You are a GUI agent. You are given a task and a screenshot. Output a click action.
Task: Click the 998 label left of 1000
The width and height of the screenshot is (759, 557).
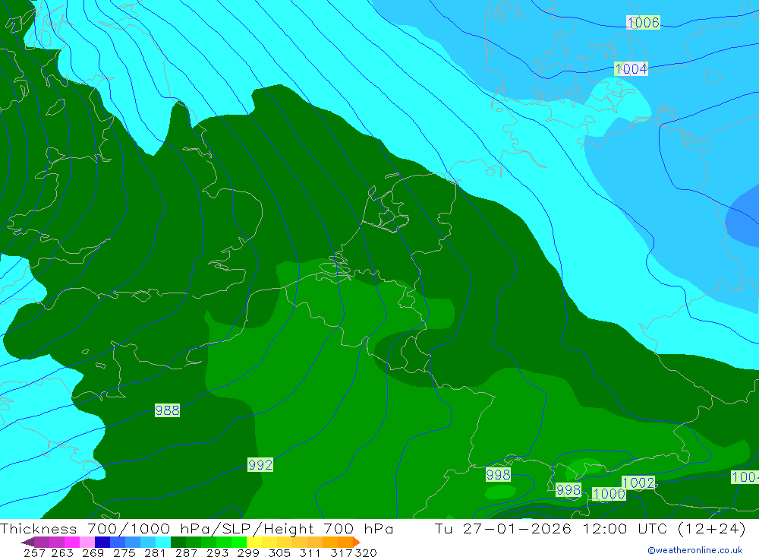tap(568, 490)
